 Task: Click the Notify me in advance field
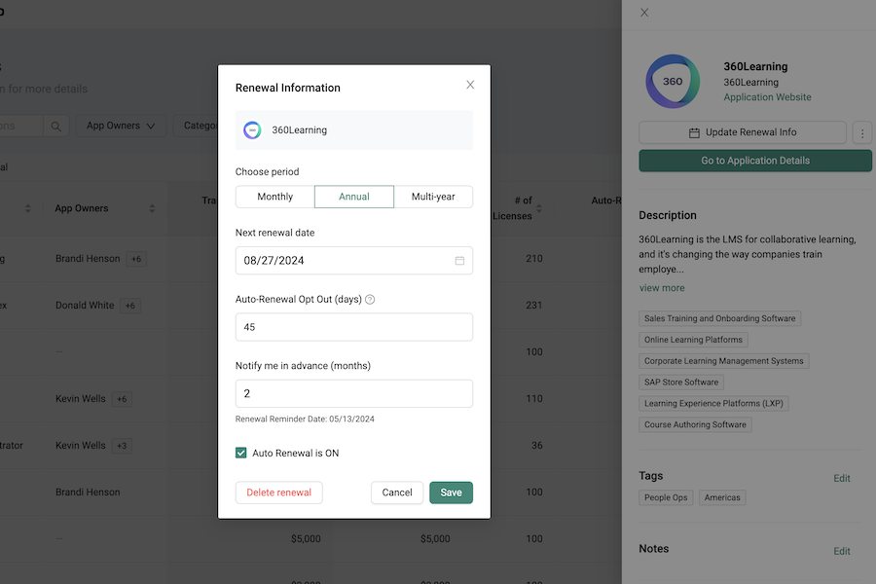click(354, 393)
